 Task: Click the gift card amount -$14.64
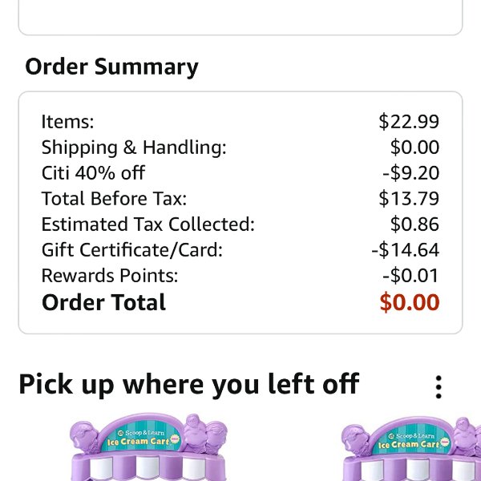[x=405, y=249]
